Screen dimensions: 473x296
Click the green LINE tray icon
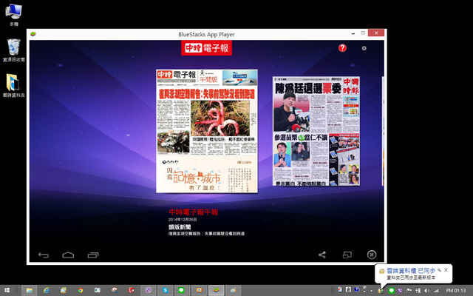391,291
